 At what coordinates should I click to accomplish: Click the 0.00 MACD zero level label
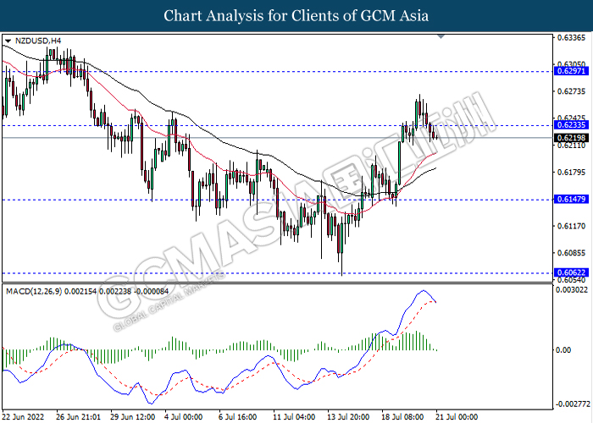(564, 350)
